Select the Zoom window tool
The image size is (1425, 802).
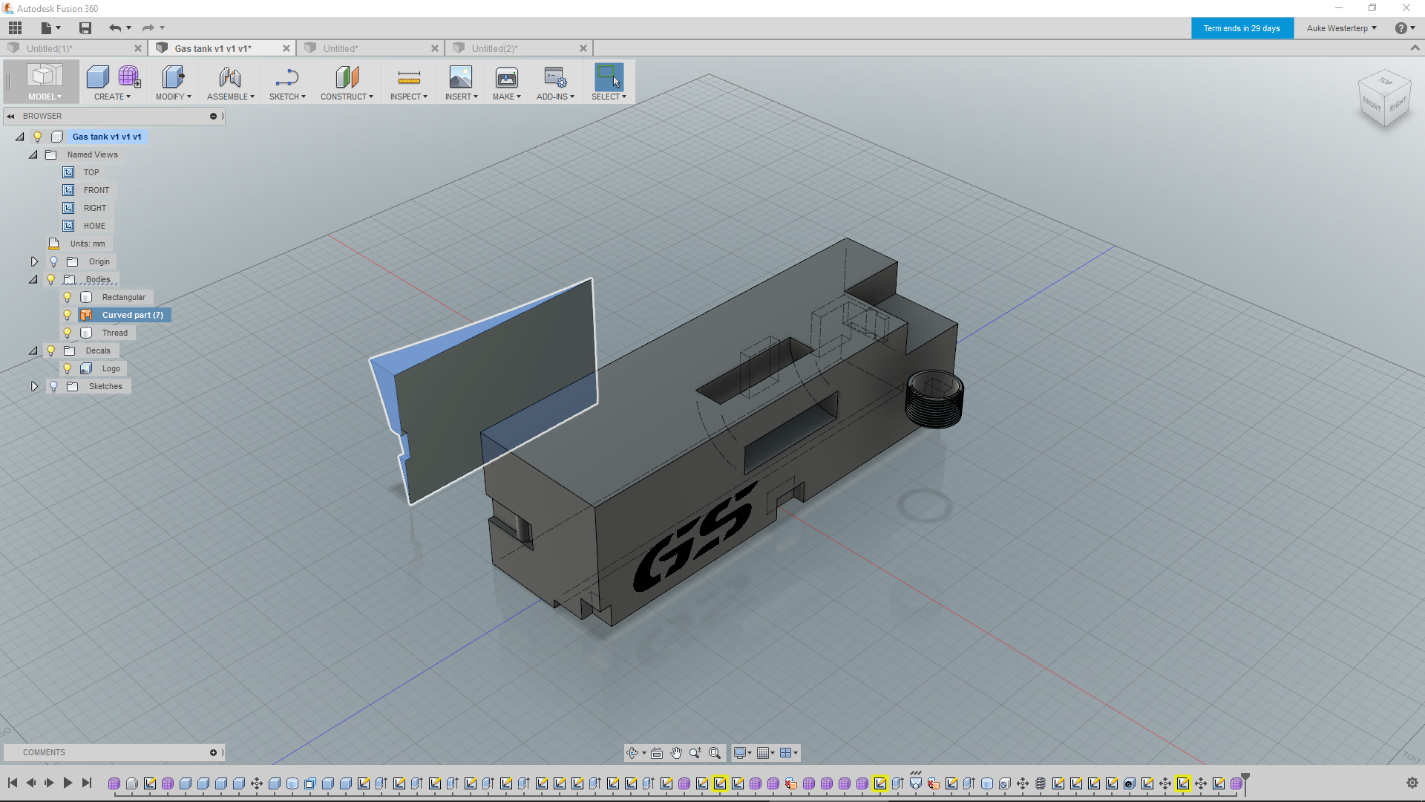pyautogui.click(x=715, y=752)
